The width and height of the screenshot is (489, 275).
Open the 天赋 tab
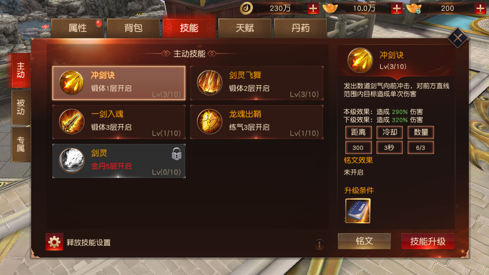click(x=244, y=28)
